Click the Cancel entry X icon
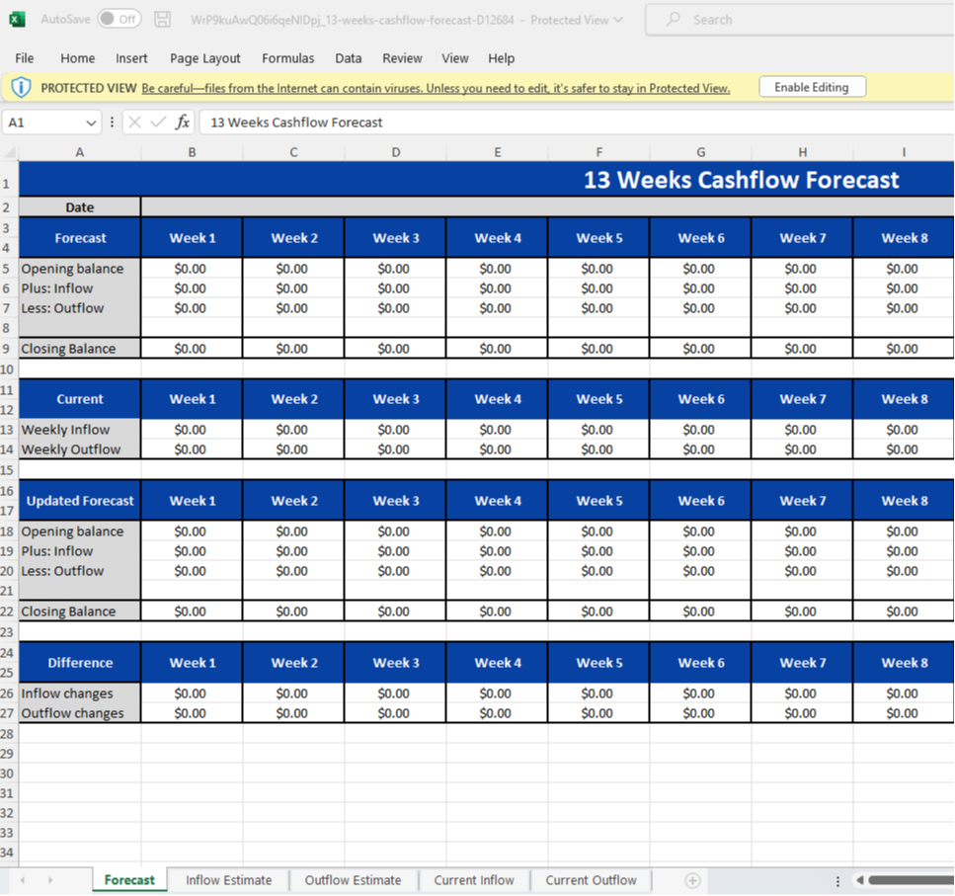955x896 pixels. tap(135, 122)
